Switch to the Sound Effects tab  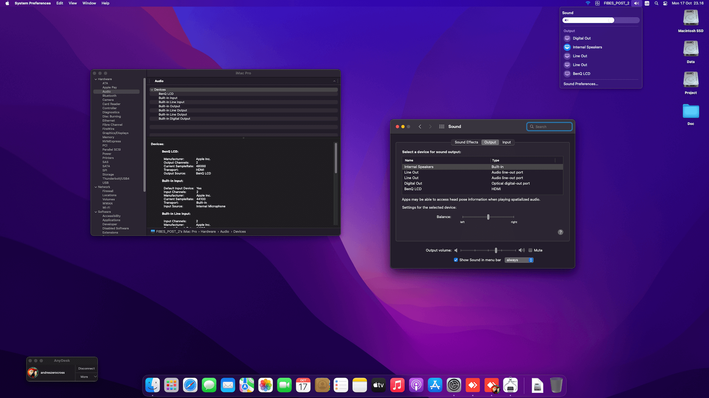click(466, 142)
